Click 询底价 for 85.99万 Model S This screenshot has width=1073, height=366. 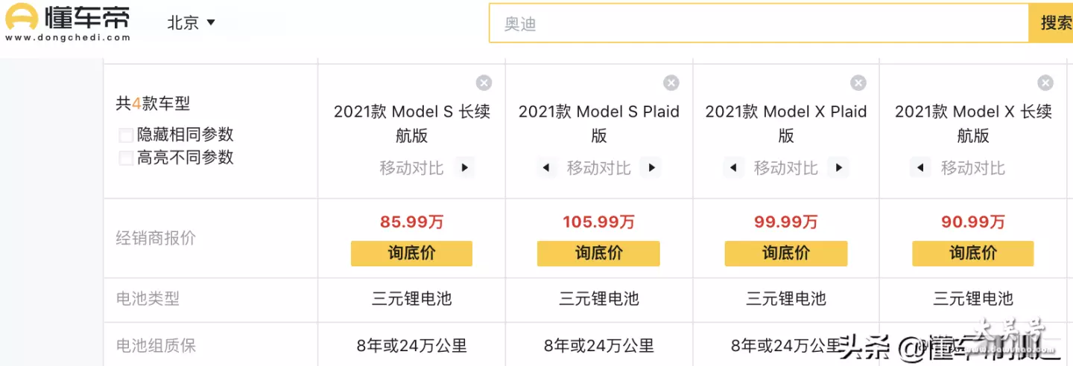[411, 253]
